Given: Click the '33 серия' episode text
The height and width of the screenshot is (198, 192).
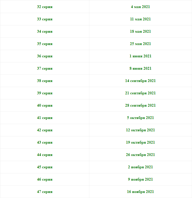Looking at the screenshot, I should coord(45,19).
